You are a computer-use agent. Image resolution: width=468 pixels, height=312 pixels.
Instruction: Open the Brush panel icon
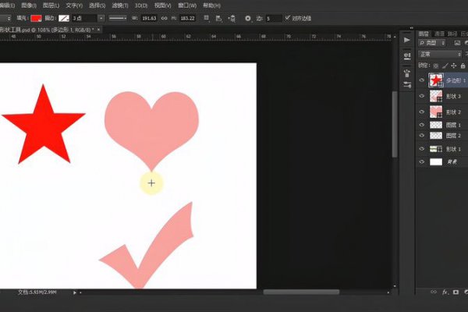click(x=407, y=85)
